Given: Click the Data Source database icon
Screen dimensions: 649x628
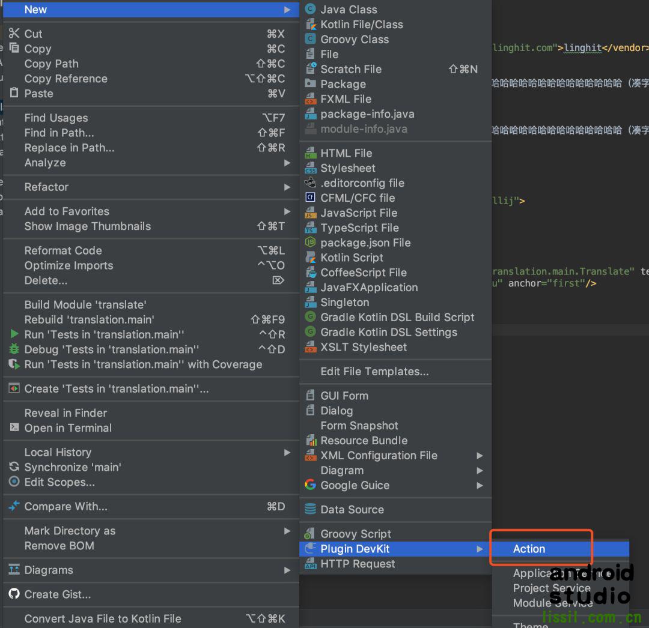Looking at the screenshot, I should (x=310, y=509).
